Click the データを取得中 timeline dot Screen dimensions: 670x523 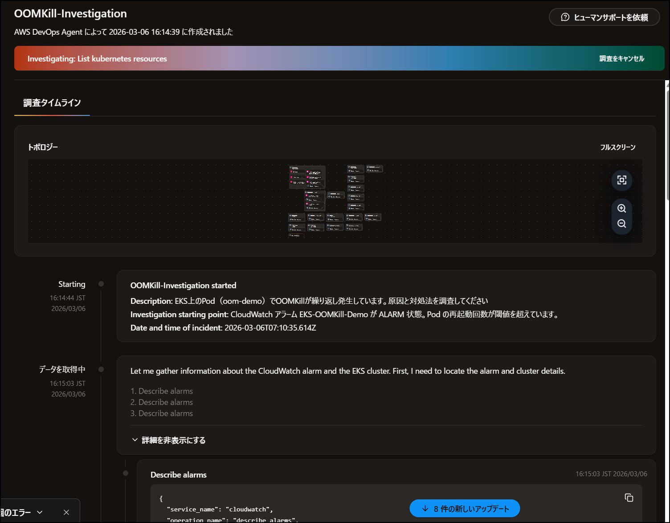101,369
